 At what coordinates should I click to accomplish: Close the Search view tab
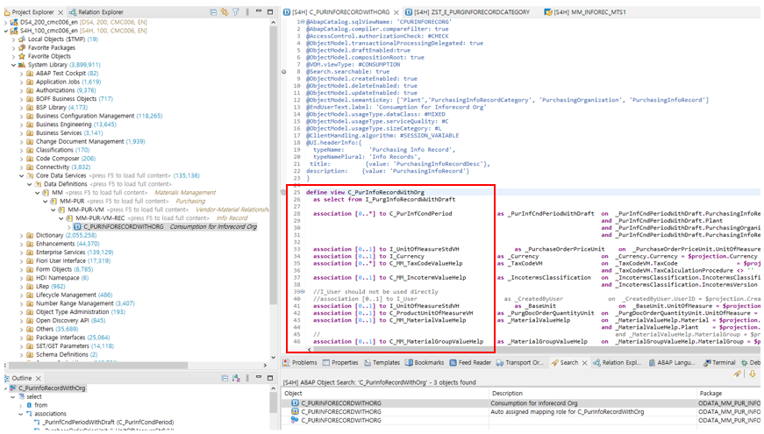pyautogui.click(x=585, y=363)
